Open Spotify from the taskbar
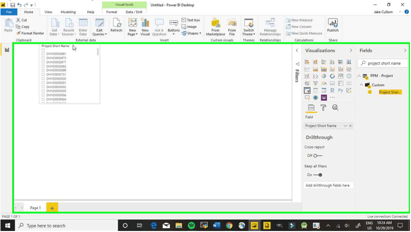 pyautogui.click(x=191, y=225)
